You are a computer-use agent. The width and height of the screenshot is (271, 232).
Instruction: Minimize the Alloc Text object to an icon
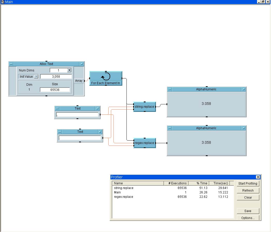(82, 64)
